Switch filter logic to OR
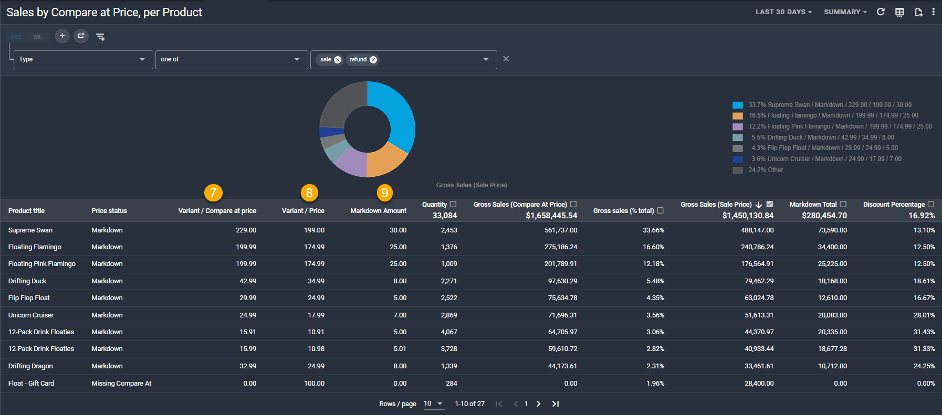Image resolution: width=942 pixels, height=415 pixels. [37, 37]
